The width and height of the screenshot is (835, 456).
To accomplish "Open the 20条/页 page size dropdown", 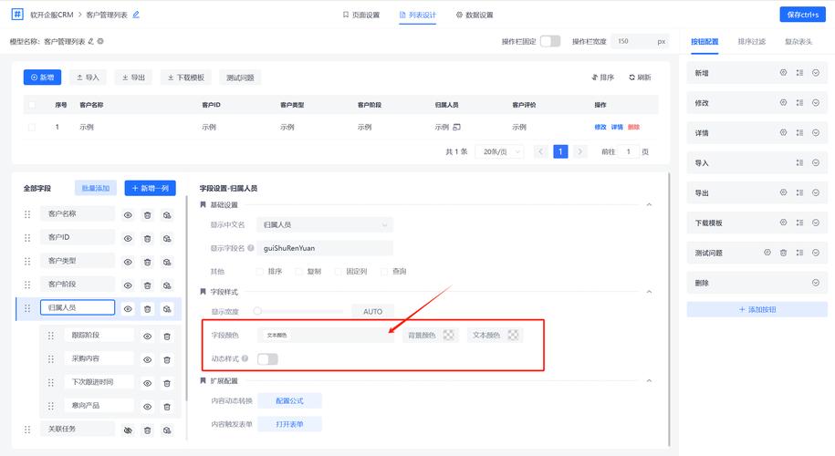I will [503, 151].
